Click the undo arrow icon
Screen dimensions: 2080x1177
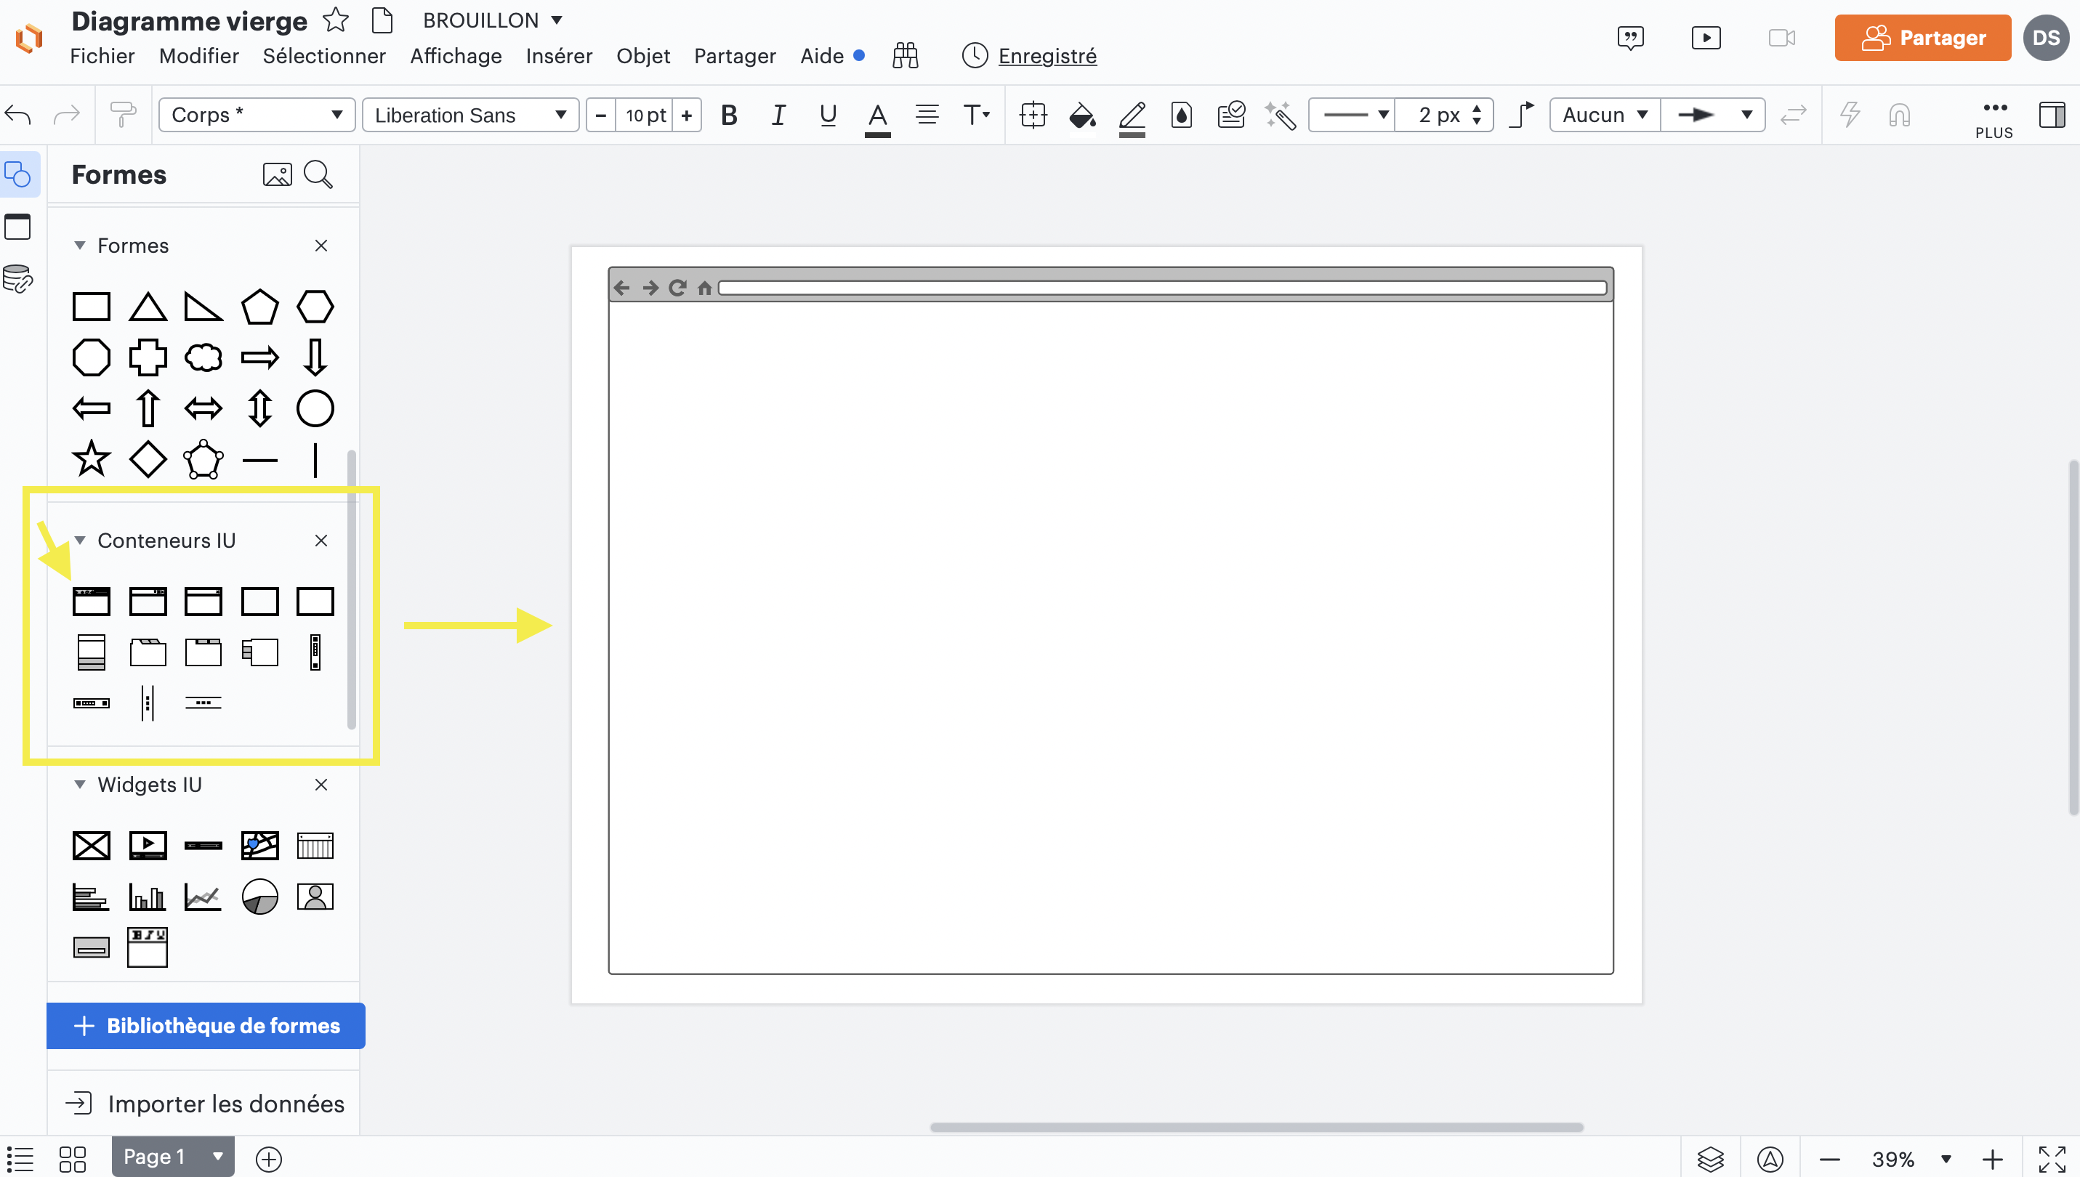pyautogui.click(x=17, y=115)
